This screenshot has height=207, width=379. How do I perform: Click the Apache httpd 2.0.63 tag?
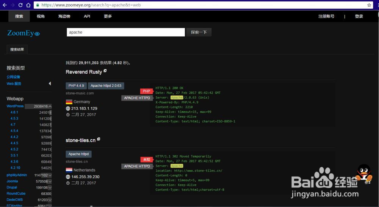coord(106,86)
